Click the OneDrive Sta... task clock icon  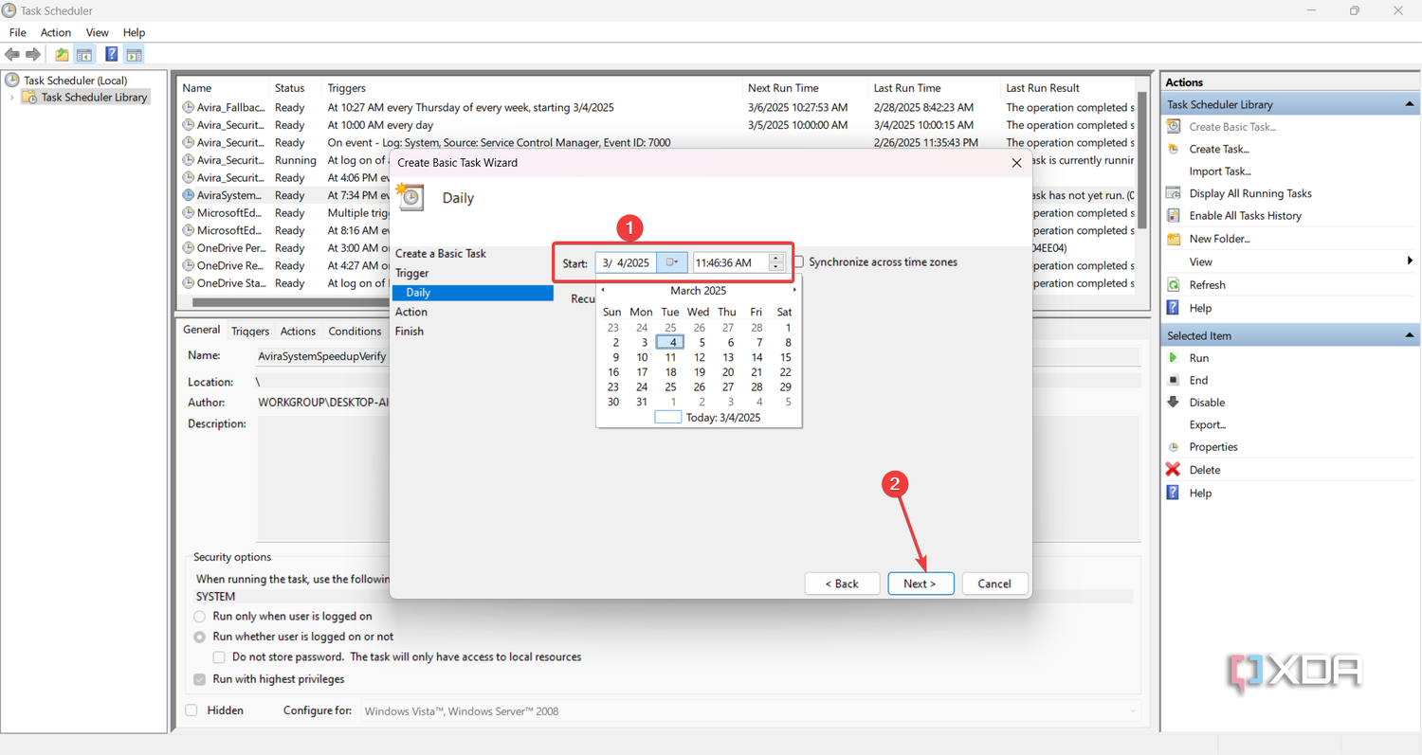tap(189, 283)
